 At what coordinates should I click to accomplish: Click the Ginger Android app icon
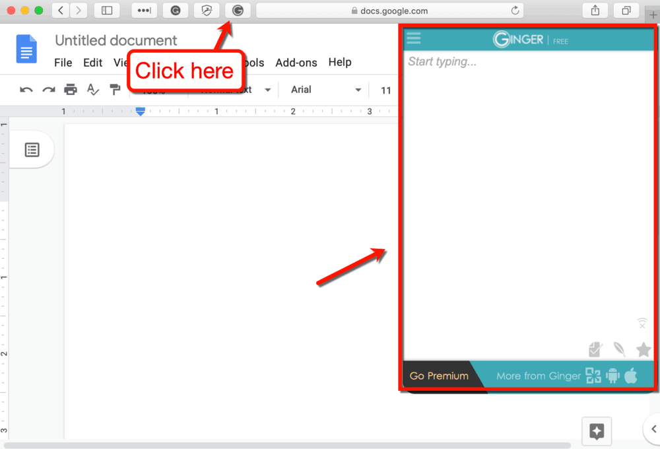tap(613, 376)
